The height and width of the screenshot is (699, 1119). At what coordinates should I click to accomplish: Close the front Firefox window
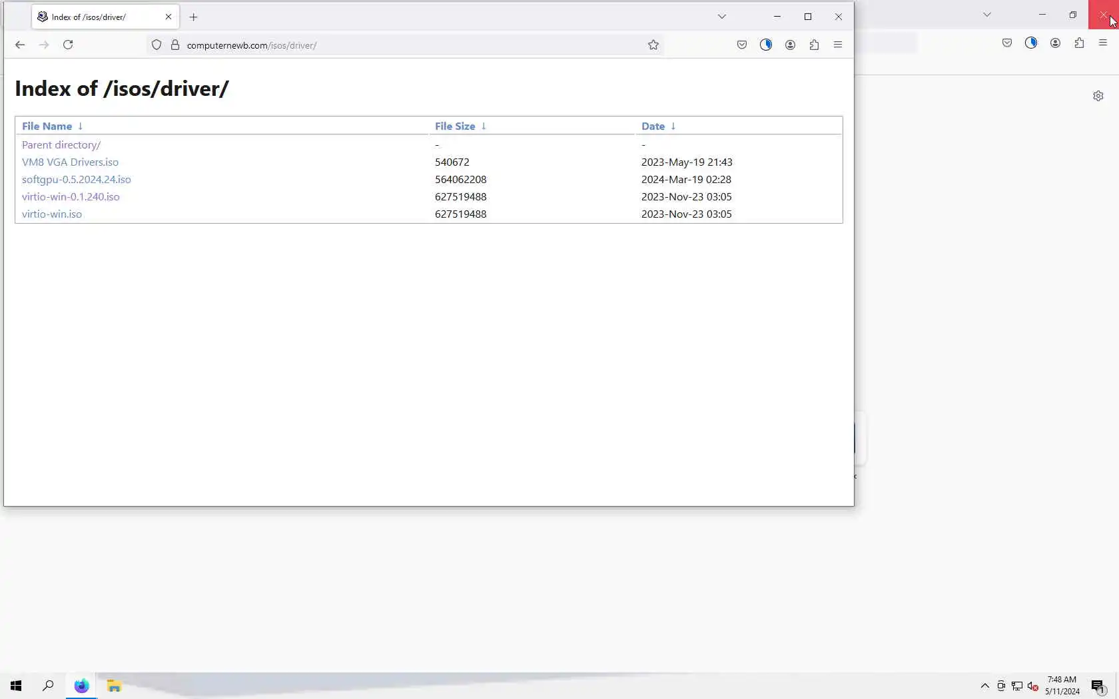839,17
